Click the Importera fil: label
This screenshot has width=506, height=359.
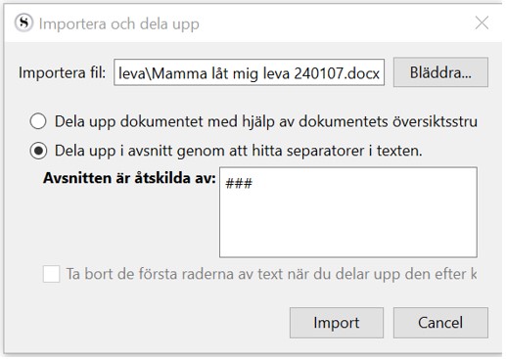[x=62, y=72]
